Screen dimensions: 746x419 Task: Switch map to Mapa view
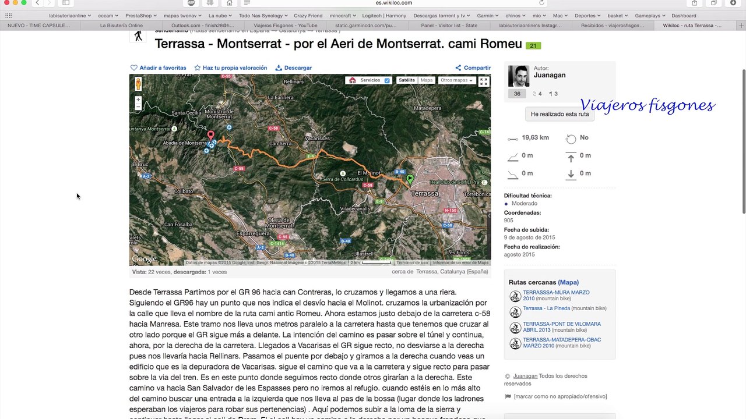427,80
